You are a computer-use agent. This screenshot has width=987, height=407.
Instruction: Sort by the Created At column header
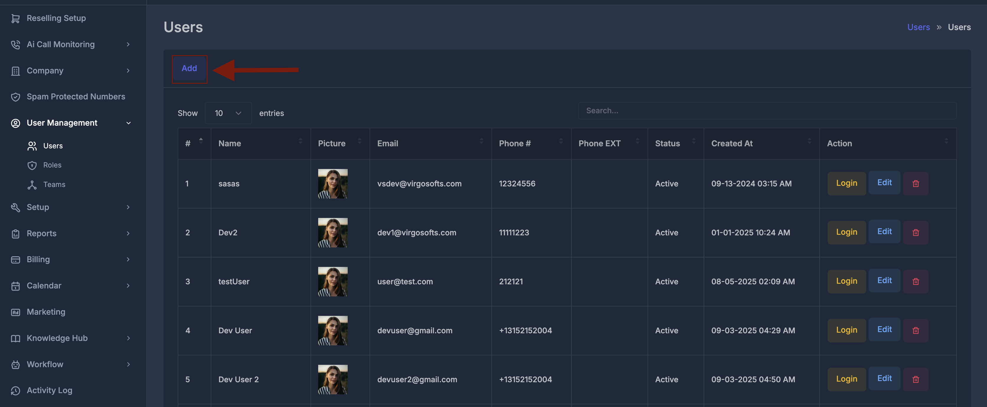[x=761, y=144]
